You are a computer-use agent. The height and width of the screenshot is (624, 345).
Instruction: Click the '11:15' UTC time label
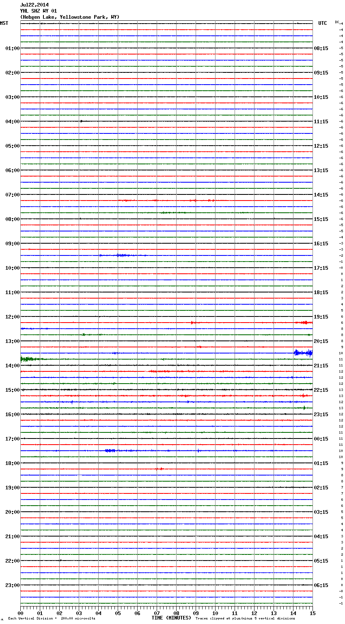[321, 122]
